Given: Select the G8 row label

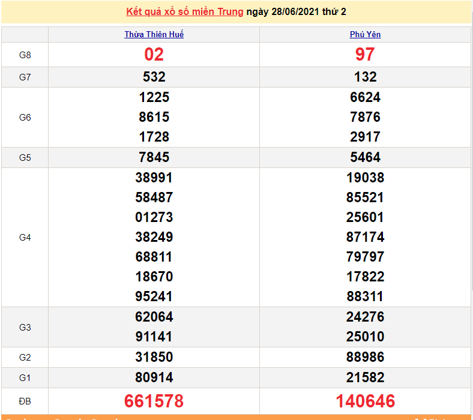Looking at the screenshot, I should click(25, 55).
